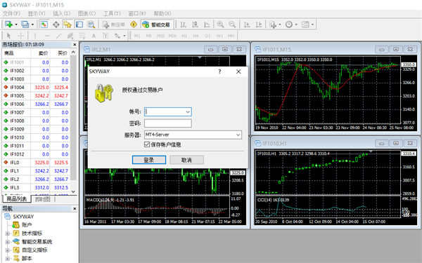This screenshot has width=422, height=263.
Task: Open the chart templates icon
Action: point(305,25)
